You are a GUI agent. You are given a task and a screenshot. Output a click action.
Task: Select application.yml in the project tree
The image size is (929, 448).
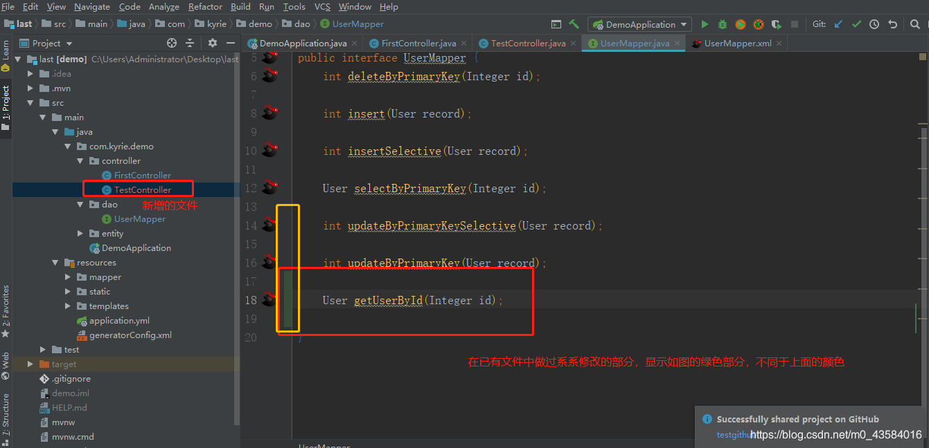click(118, 320)
